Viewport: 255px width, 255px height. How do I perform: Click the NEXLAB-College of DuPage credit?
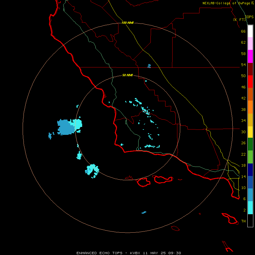[228, 3]
